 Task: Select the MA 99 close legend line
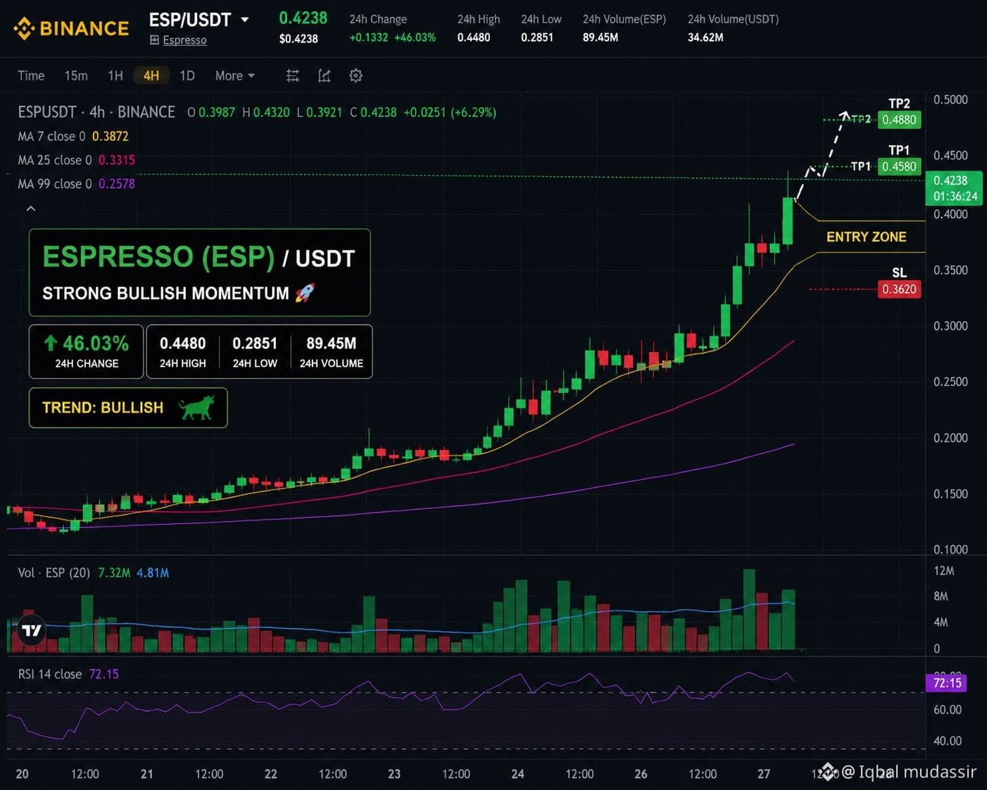pos(76,184)
